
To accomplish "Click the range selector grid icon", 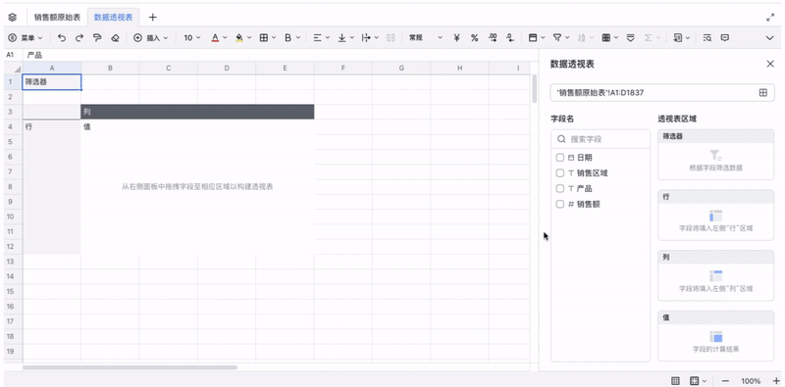I will pyautogui.click(x=763, y=92).
